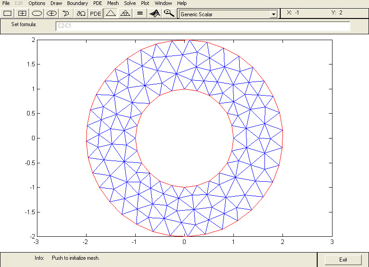
Task: Open the Edit menu
Action: (x=19, y=3)
